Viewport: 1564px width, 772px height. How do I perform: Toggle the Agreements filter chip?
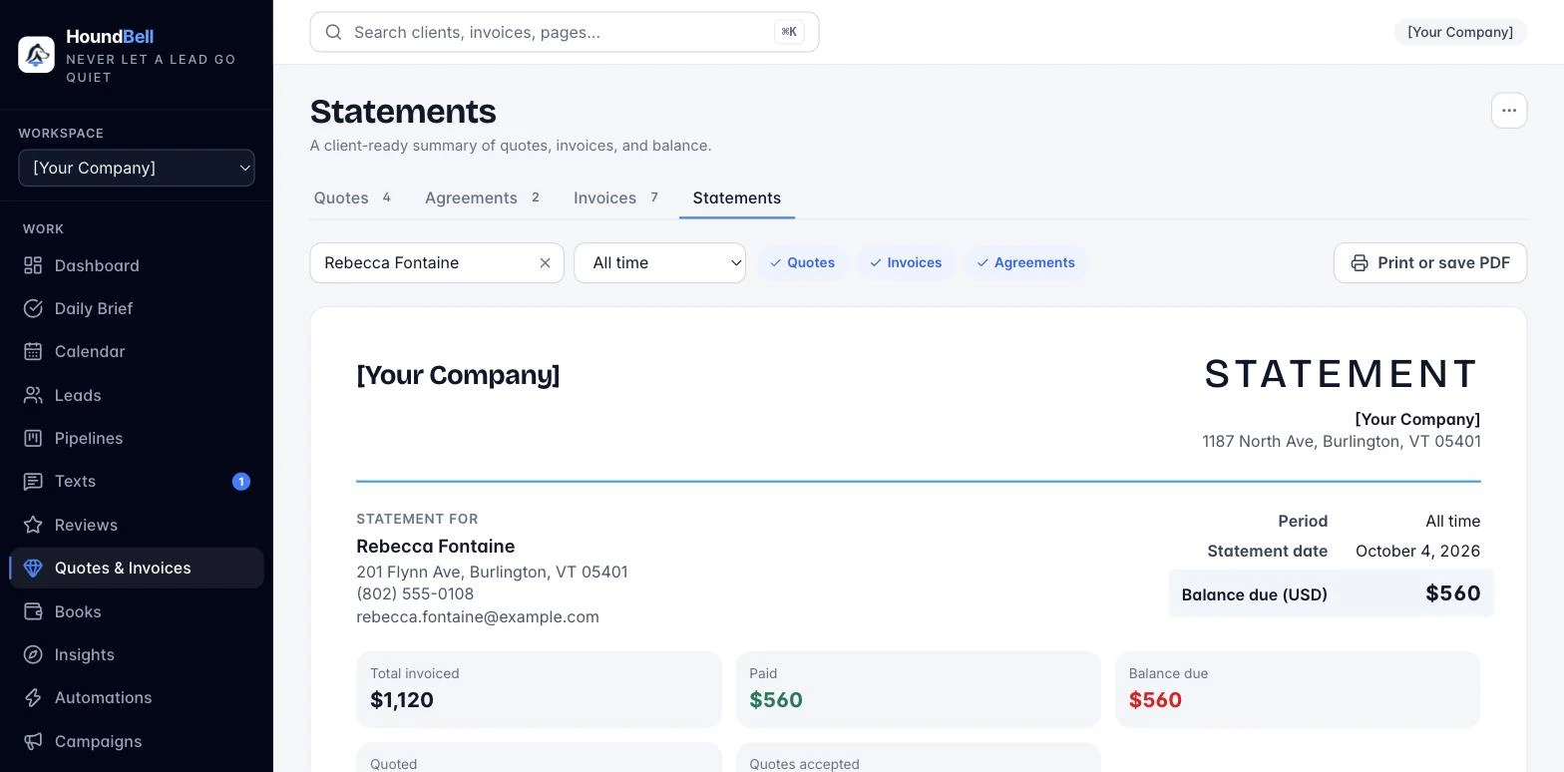pyautogui.click(x=1025, y=262)
